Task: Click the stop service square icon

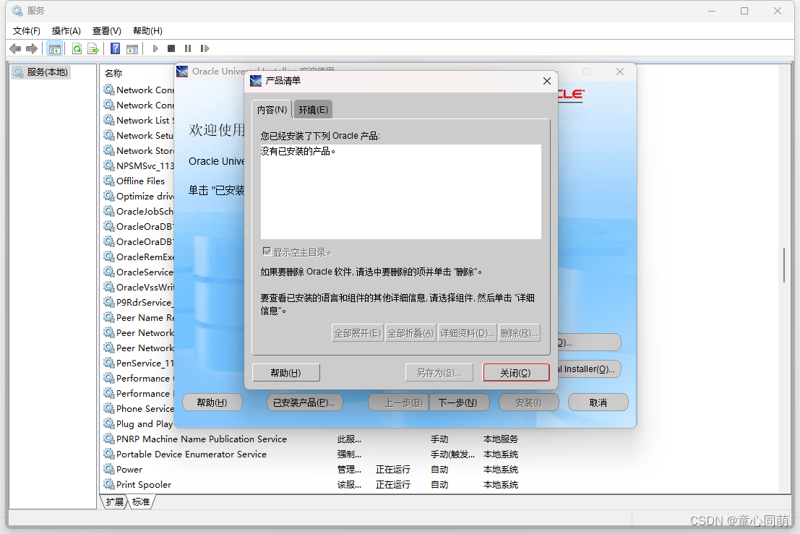Action: pos(171,48)
